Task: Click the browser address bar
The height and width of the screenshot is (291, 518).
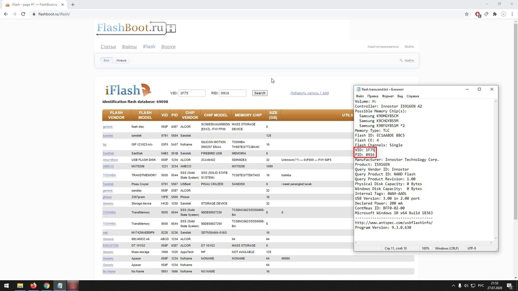Action: click(x=246, y=14)
